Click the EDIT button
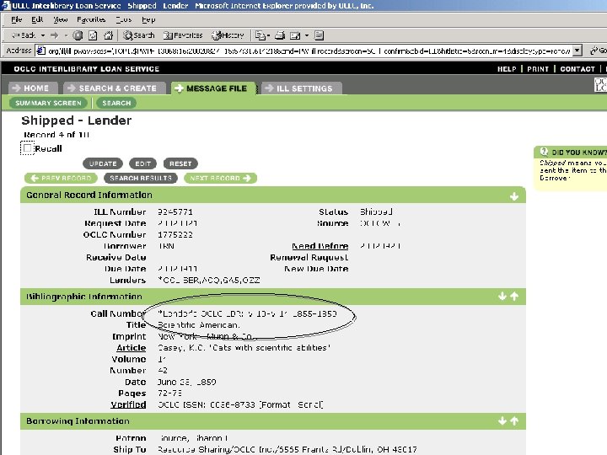The image size is (607, 455). pos(142,163)
